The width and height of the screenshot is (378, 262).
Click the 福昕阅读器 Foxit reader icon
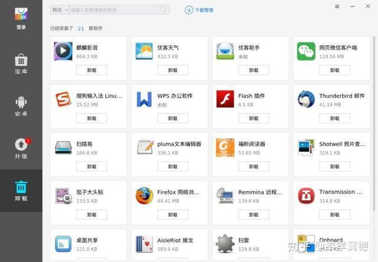pyautogui.click(x=225, y=148)
